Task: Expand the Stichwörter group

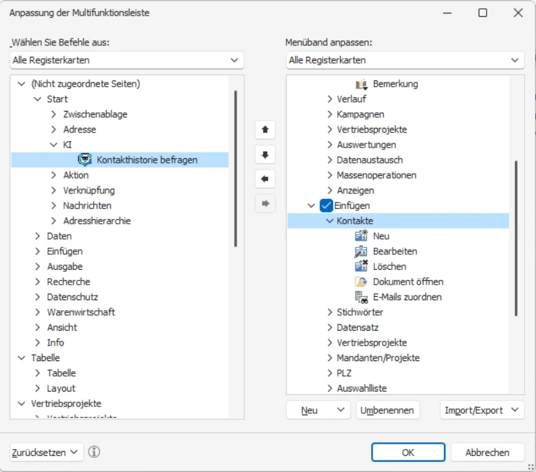Action: click(330, 312)
